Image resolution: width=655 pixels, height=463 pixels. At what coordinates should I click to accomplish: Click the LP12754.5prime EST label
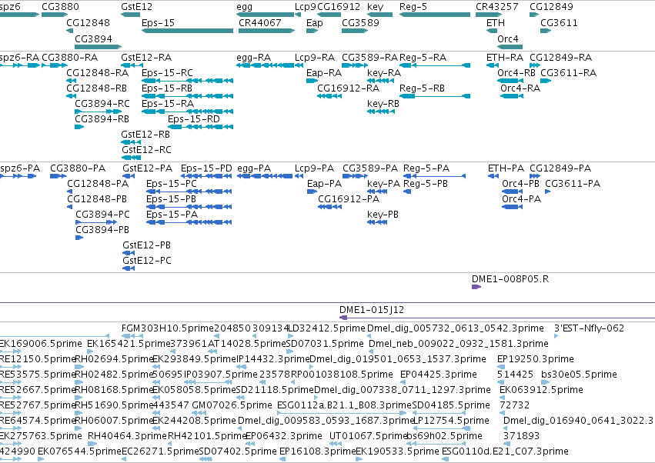tap(451, 421)
